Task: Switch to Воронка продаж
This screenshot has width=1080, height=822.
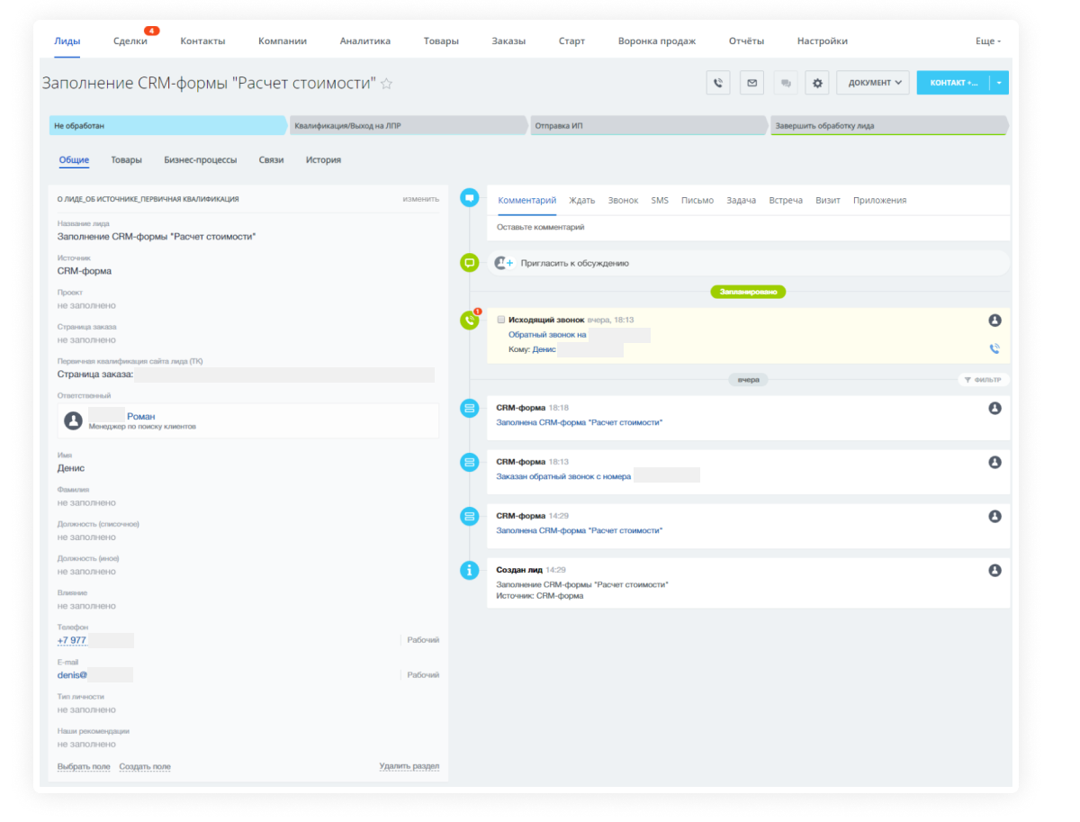Action: 657,41
